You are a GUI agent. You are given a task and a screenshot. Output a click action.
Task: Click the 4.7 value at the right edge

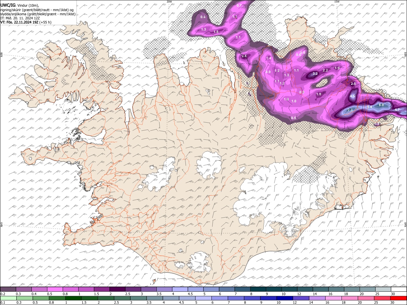397,110
